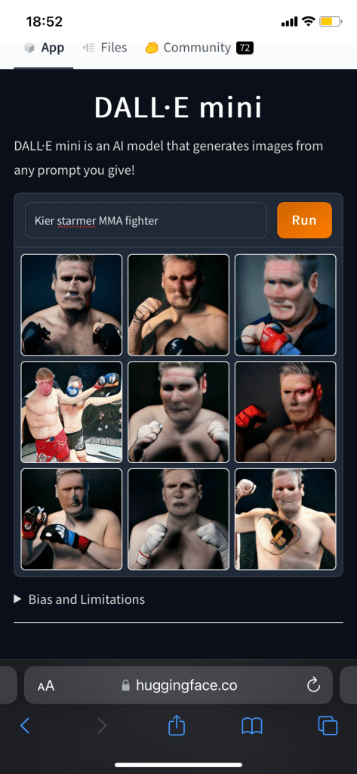Open the two fighters ring image
The width and height of the screenshot is (357, 774).
pyautogui.click(x=72, y=412)
